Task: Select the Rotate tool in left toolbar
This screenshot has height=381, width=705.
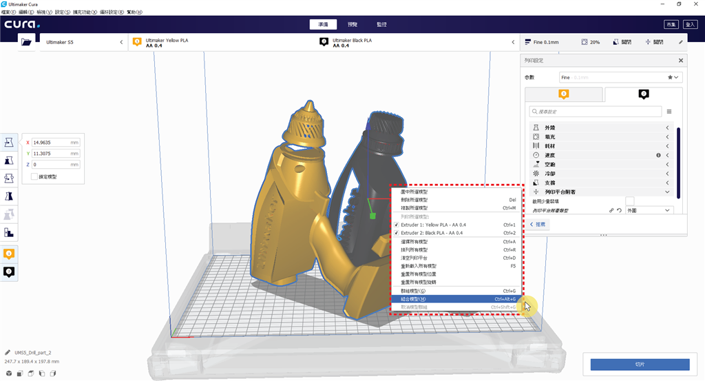Action: (9, 178)
